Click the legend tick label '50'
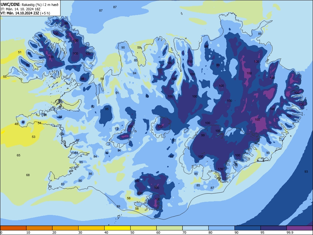 pos(132,232)
